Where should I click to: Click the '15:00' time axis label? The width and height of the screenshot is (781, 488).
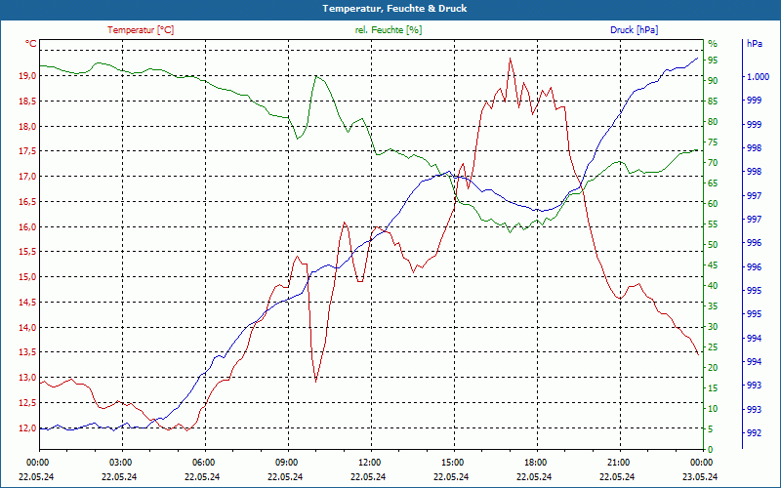point(452,463)
